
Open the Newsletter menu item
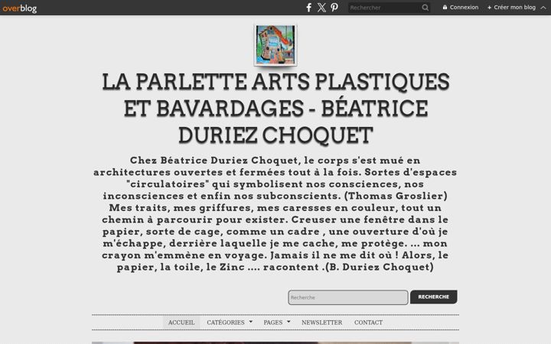pyautogui.click(x=322, y=323)
